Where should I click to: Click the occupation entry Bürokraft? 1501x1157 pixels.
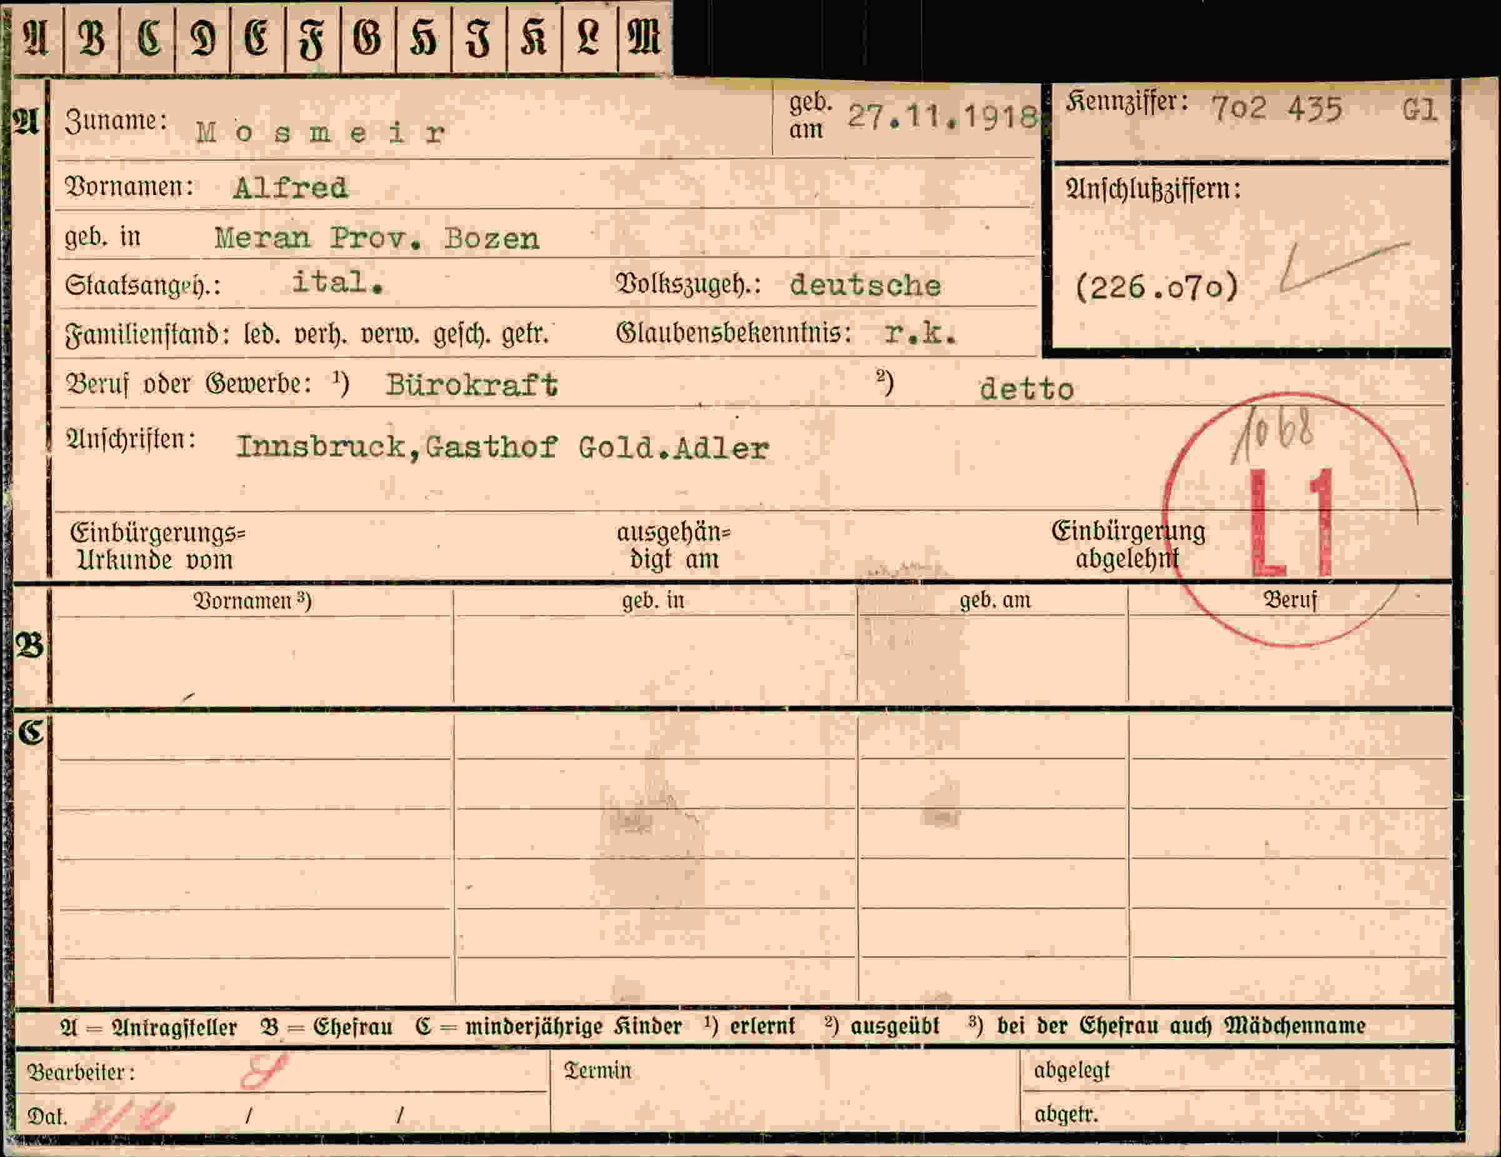[x=472, y=385]
